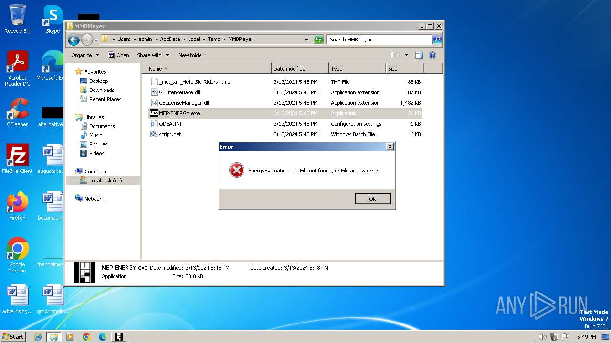Click the search magnifier icon

(x=437, y=40)
